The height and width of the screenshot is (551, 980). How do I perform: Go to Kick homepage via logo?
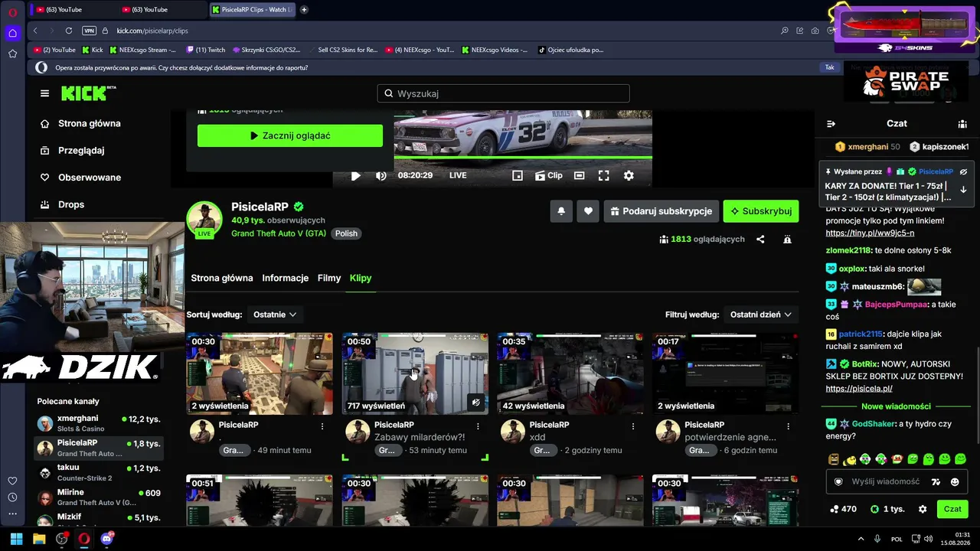click(x=89, y=93)
